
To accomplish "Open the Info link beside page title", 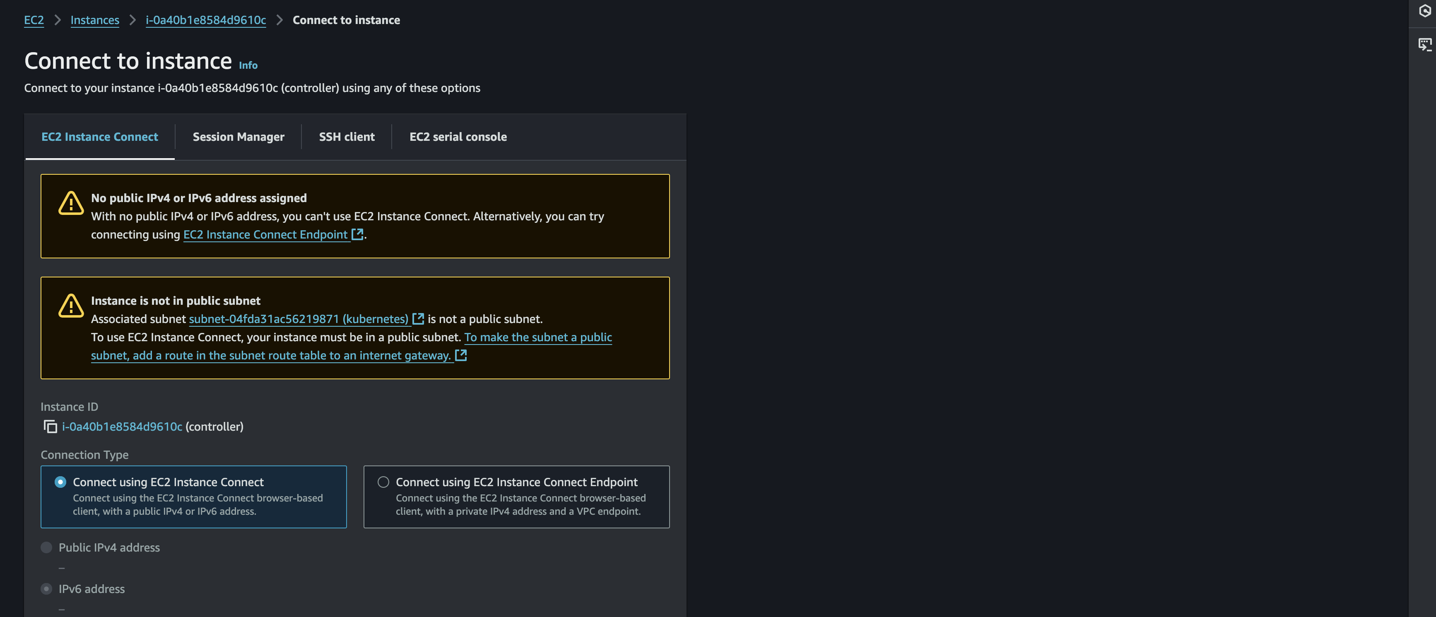I will click(x=248, y=65).
